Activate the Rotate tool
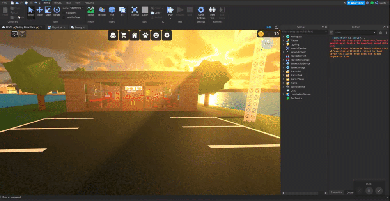 pos(57,11)
